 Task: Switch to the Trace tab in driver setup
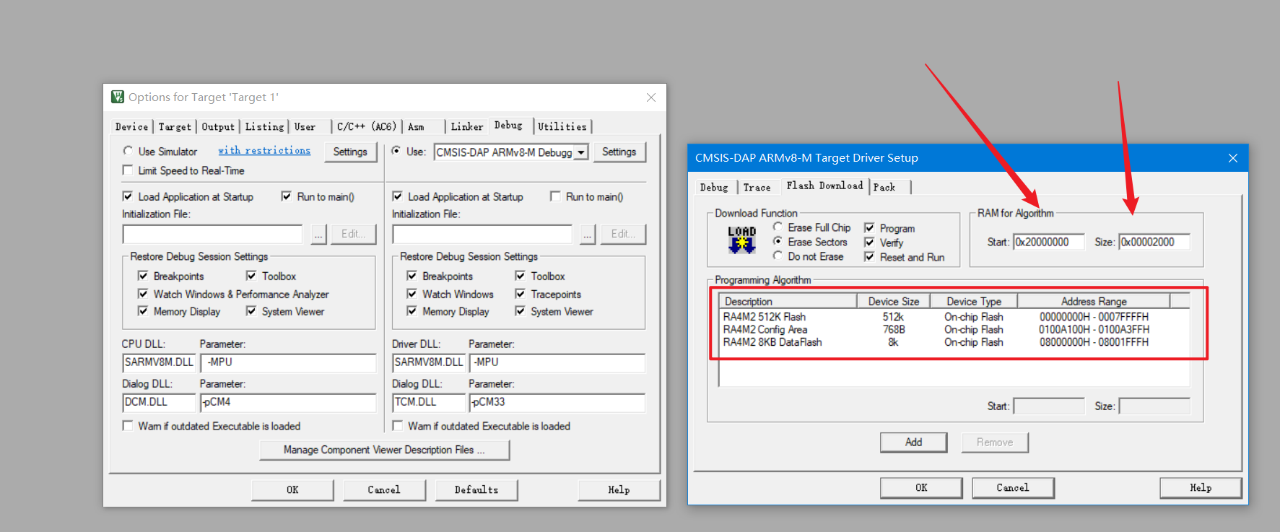[x=757, y=187]
